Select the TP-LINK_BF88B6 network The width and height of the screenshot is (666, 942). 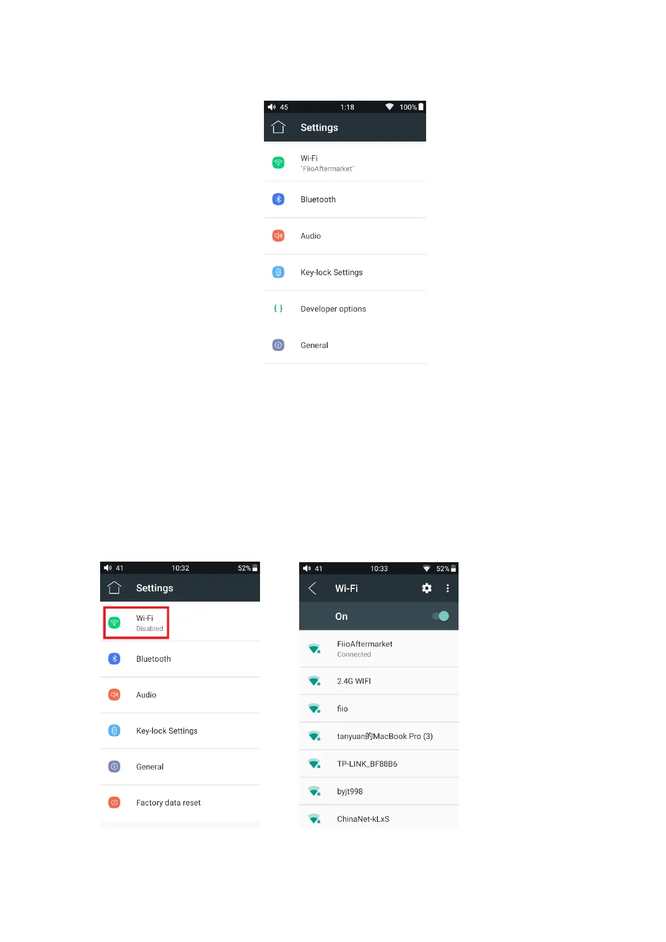379,764
